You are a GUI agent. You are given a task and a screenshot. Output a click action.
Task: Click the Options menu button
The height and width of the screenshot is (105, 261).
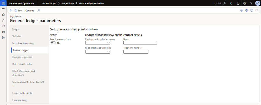coord(30,11)
